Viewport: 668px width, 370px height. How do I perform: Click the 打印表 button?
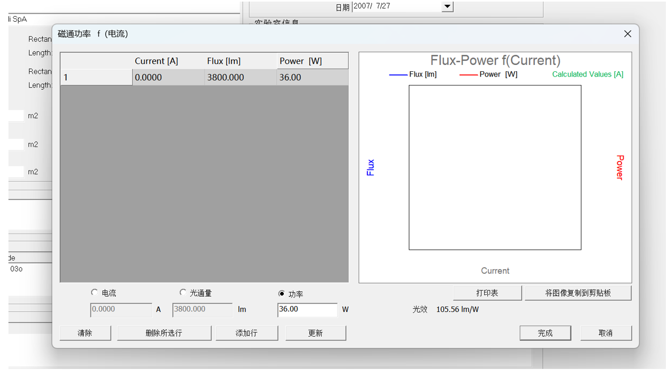point(487,293)
